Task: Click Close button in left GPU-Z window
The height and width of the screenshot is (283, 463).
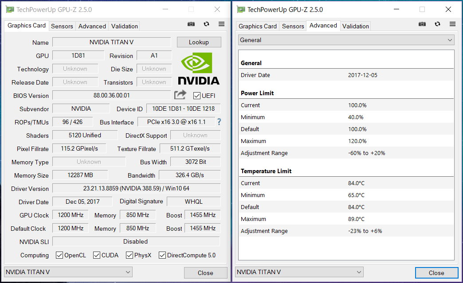Action: 205,273
